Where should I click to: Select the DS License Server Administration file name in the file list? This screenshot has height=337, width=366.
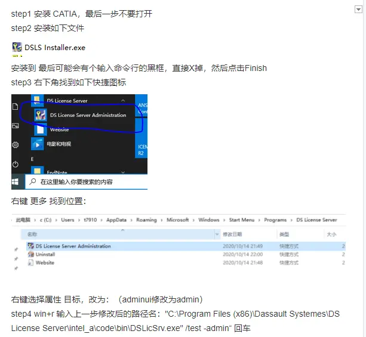[x=73, y=246]
